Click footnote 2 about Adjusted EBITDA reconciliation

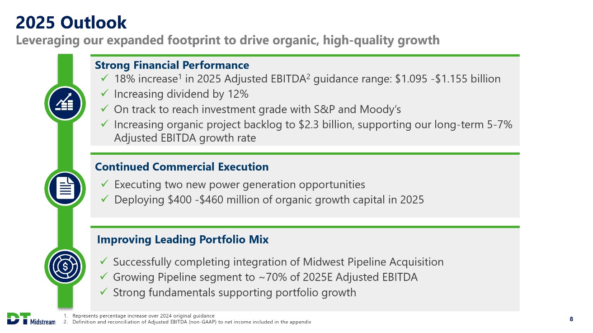191,322
